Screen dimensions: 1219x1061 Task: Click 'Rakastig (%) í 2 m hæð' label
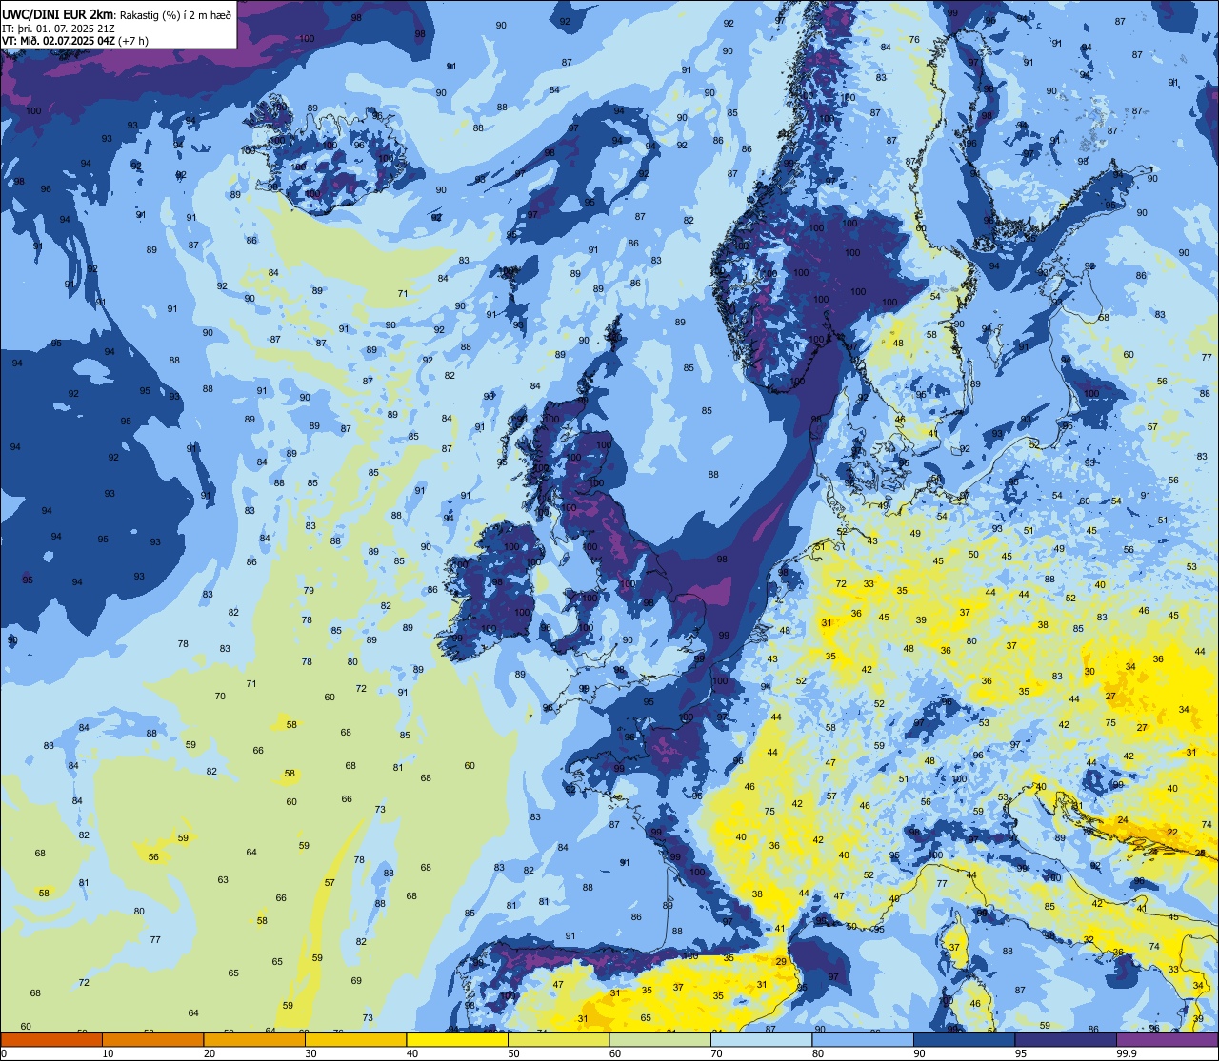coord(175,15)
